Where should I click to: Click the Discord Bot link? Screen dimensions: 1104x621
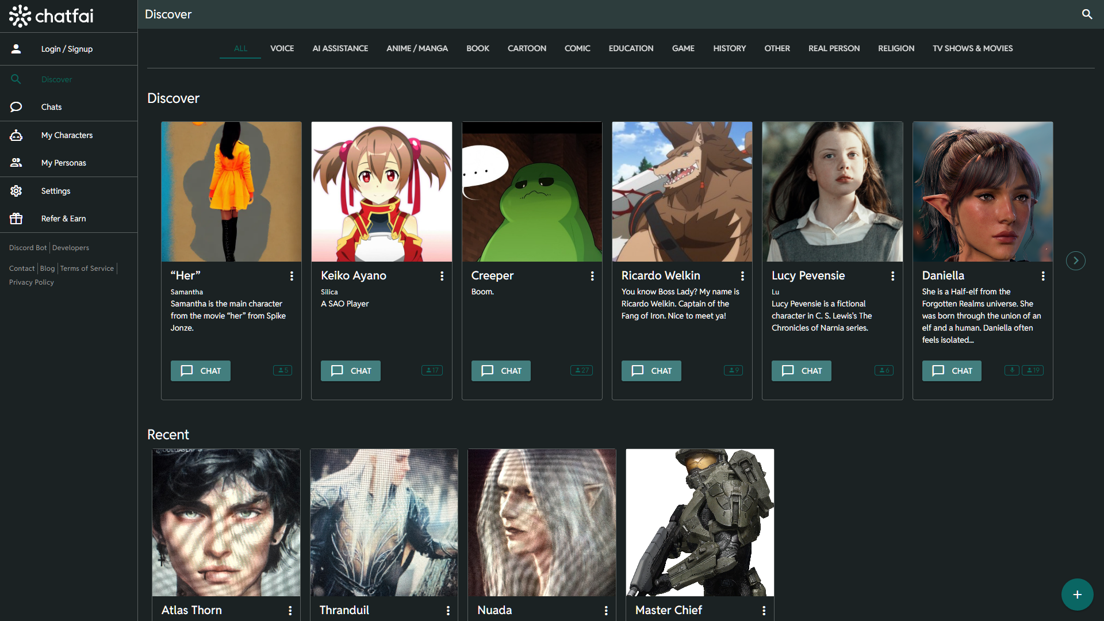tap(28, 247)
